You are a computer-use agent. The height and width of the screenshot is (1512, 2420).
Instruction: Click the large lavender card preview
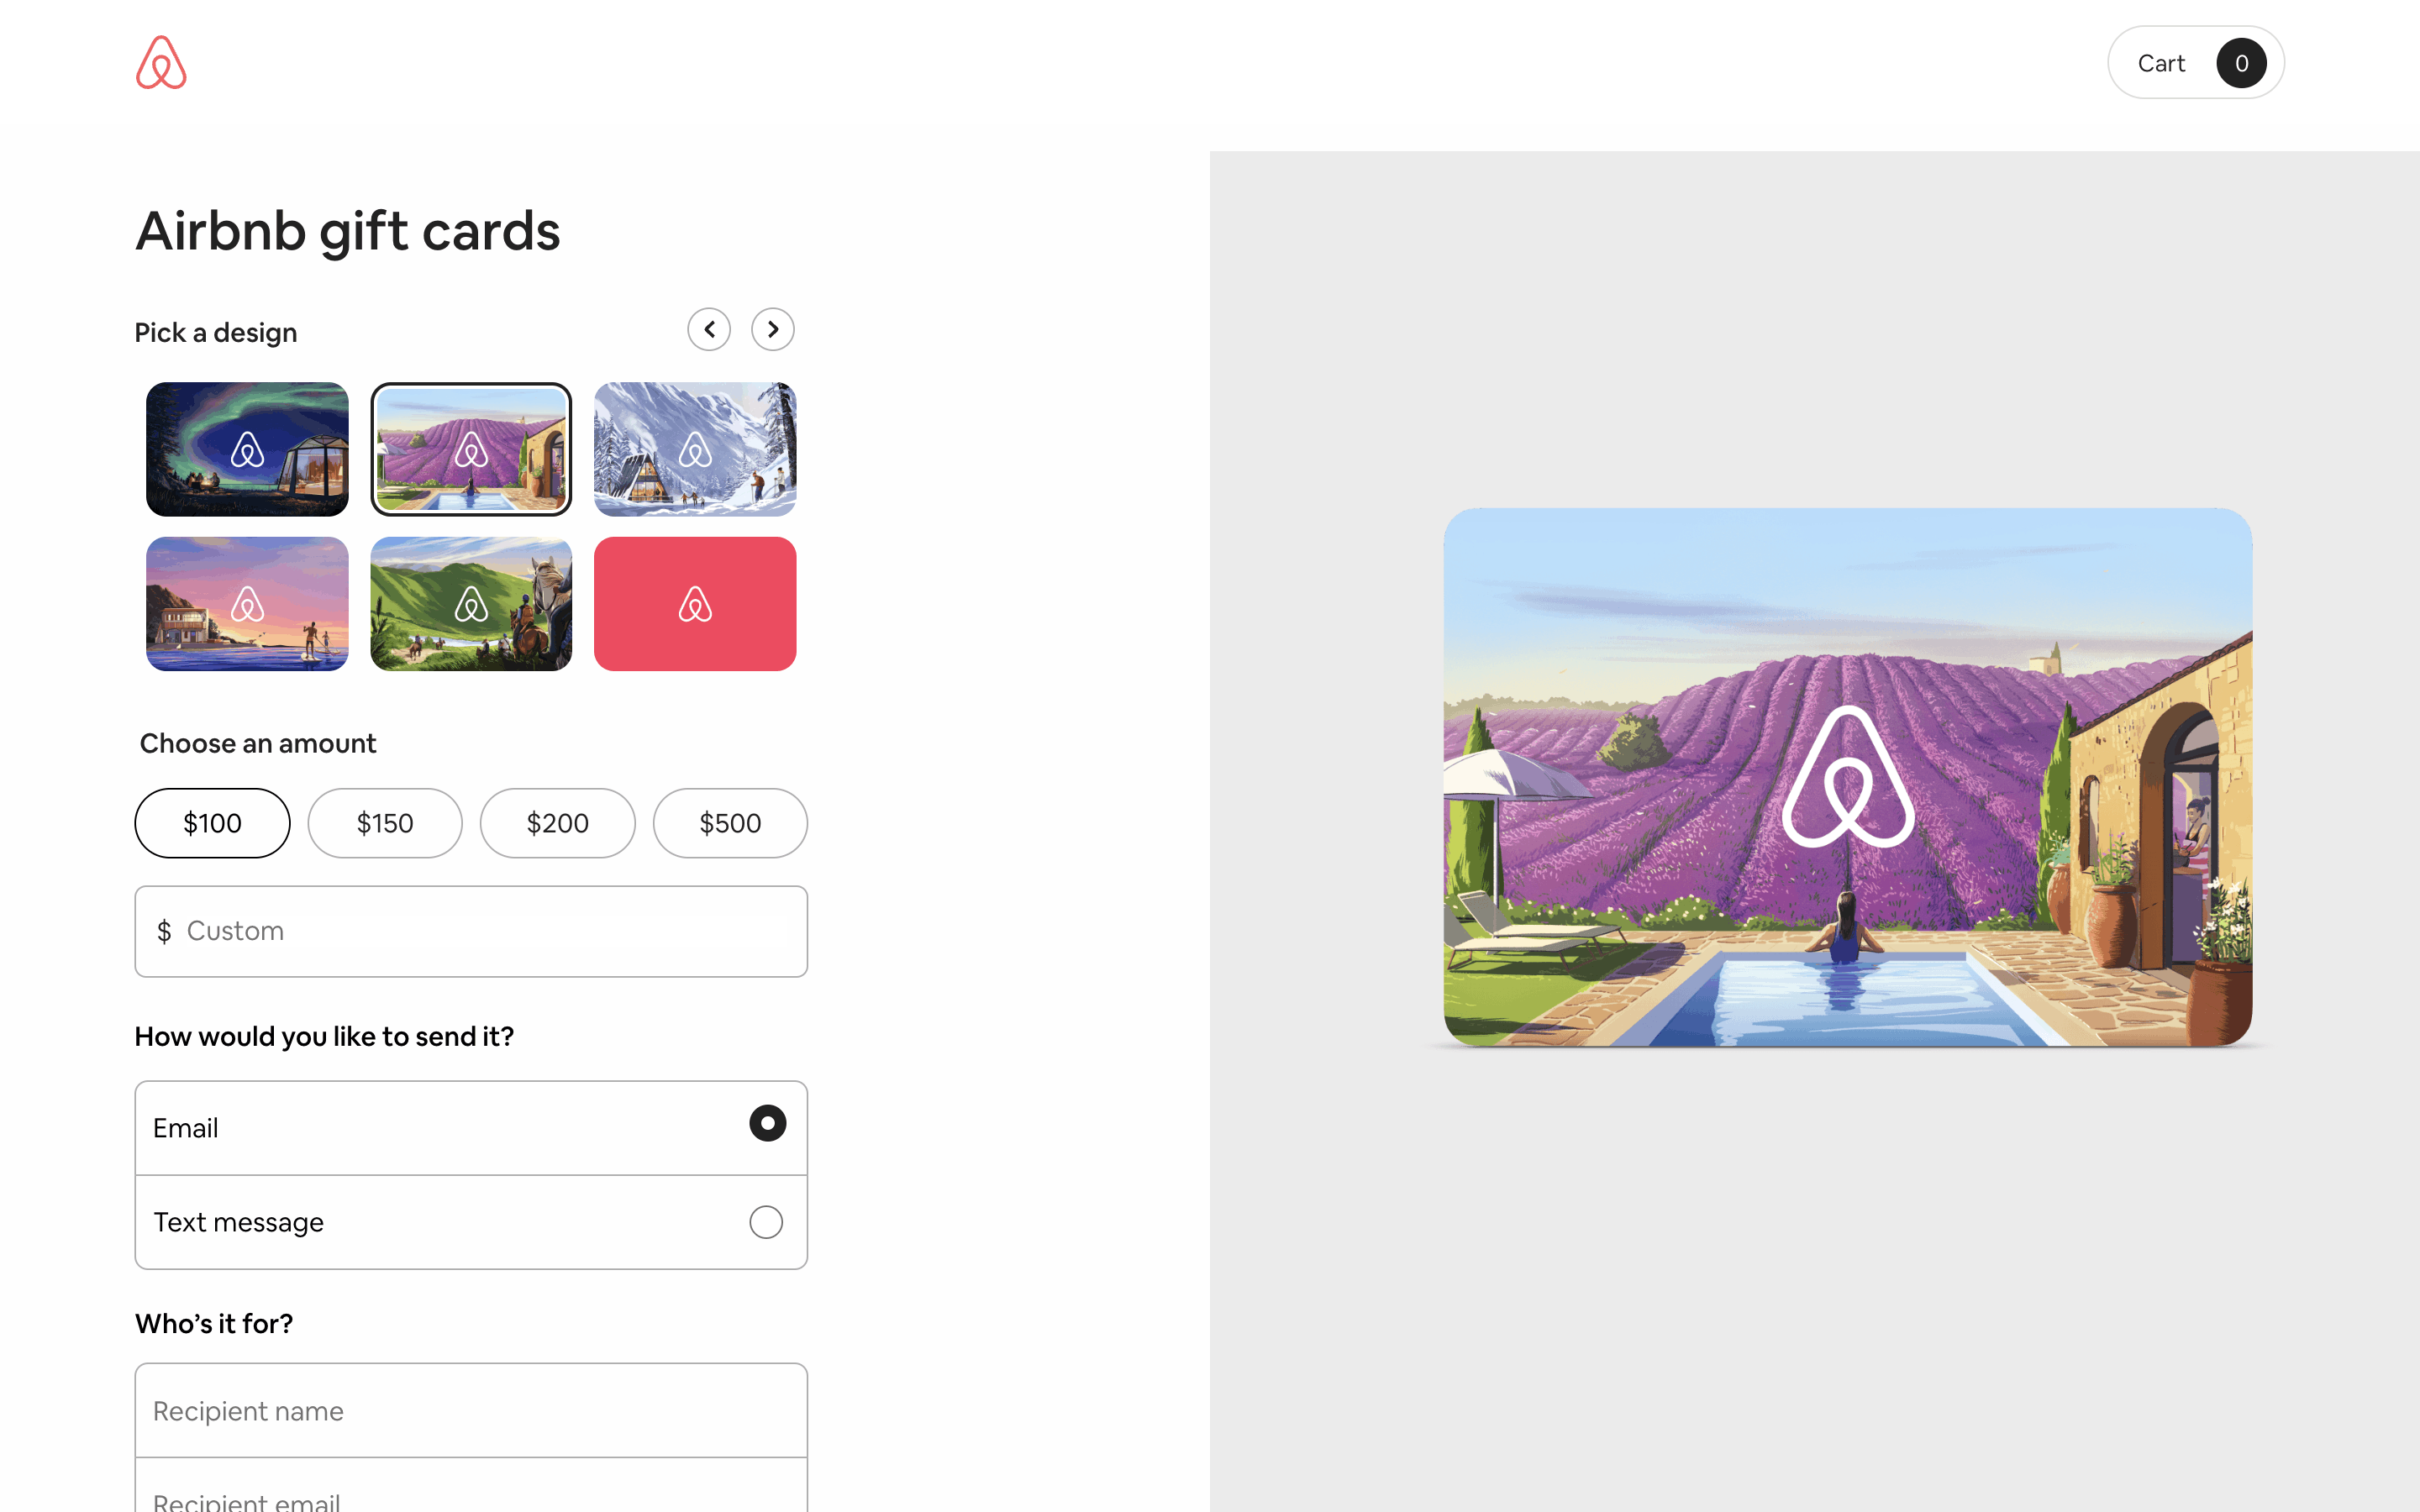1848,777
